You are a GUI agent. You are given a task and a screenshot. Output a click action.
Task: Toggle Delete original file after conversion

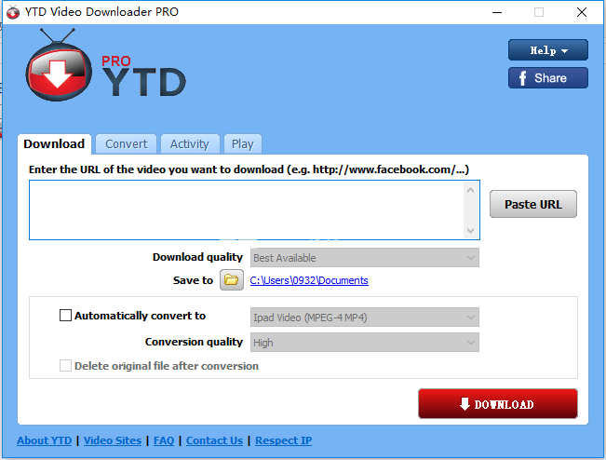[x=65, y=366]
